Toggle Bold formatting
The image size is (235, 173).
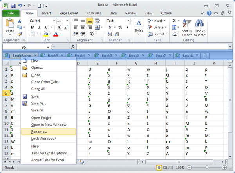click(x=33, y=27)
